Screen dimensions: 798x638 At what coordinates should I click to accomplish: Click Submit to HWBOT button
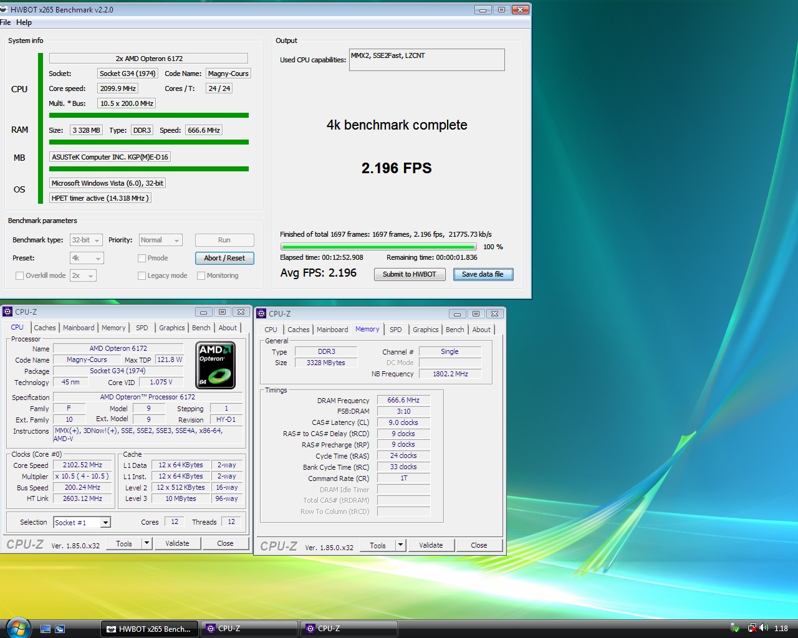(410, 274)
